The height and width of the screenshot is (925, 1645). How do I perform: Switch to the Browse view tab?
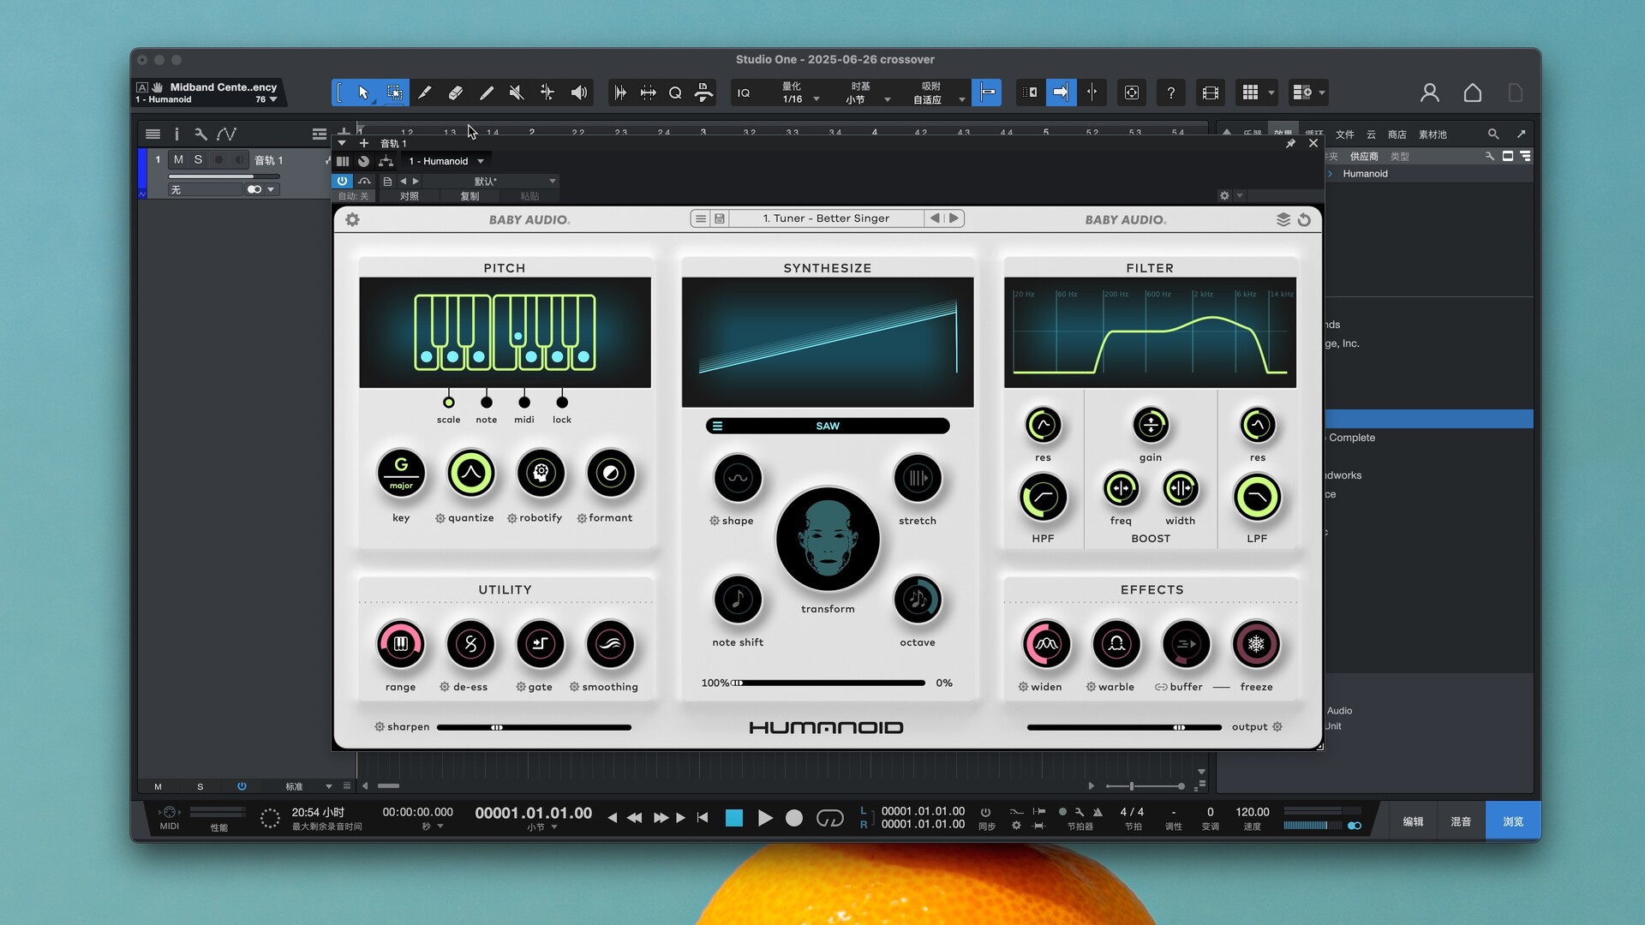pyautogui.click(x=1513, y=821)
